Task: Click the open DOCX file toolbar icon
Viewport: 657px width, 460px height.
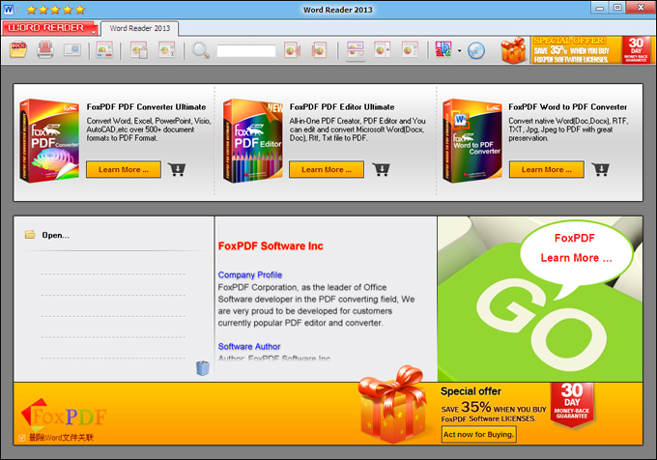Action: point(17,50)
